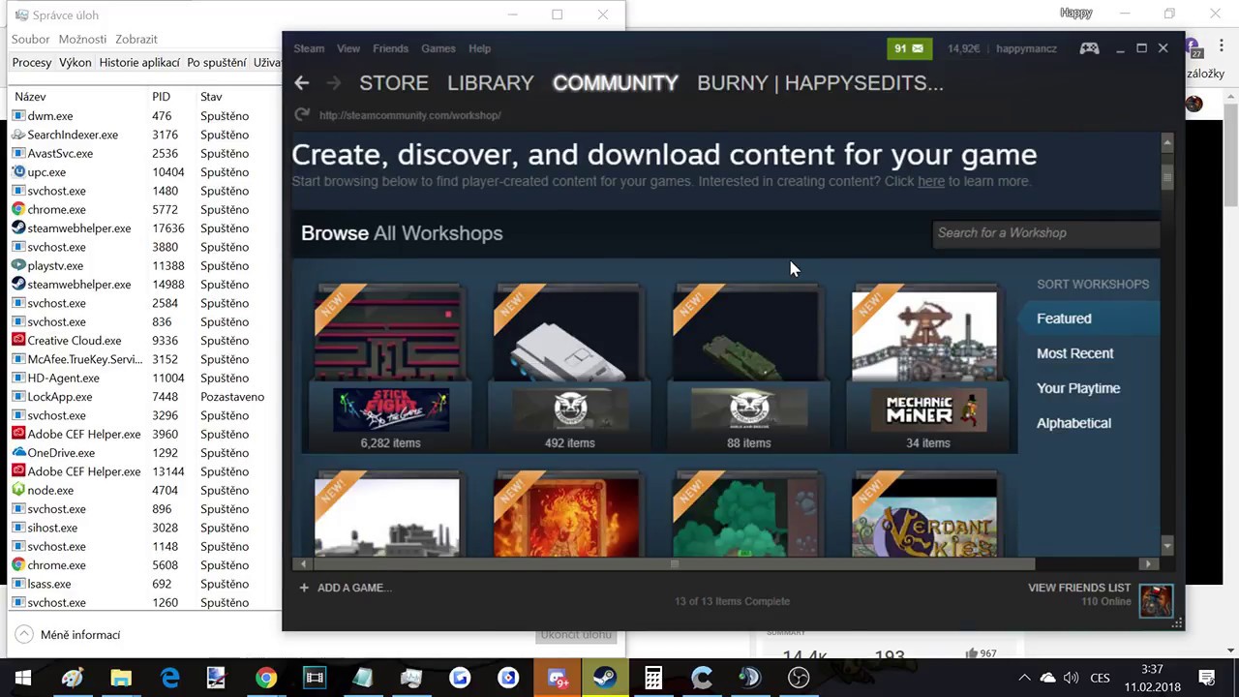The image size is (1239, 697).
Task: Open the happymancz account dropdown
Action: pyautogui.click(x=1027, y=48)
